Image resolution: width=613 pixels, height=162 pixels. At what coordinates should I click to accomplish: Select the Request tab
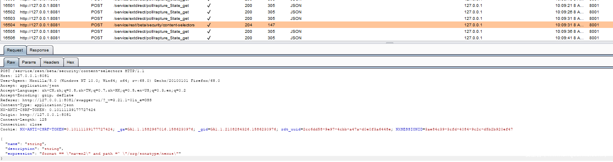click(15, 50)
